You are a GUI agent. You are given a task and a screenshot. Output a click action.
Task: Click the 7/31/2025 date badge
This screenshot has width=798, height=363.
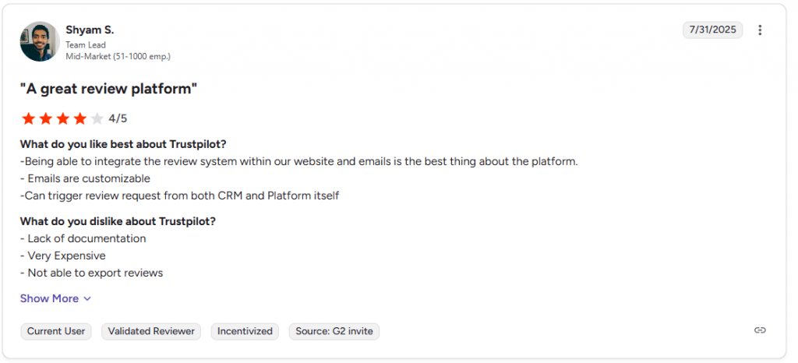(x=712, y=30)
